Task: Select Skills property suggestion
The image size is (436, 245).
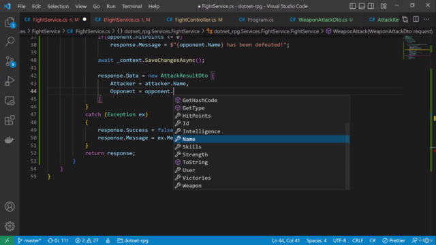Action: click(262, 147)
